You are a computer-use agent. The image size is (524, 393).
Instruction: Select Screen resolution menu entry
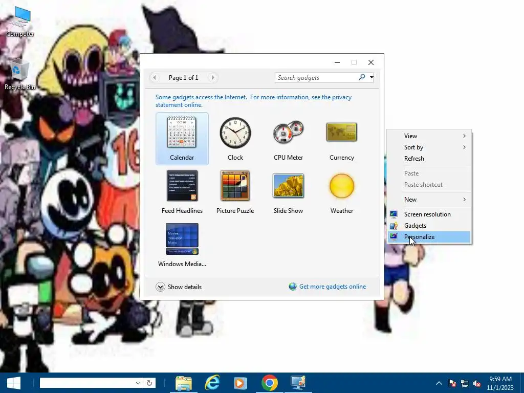429,214
